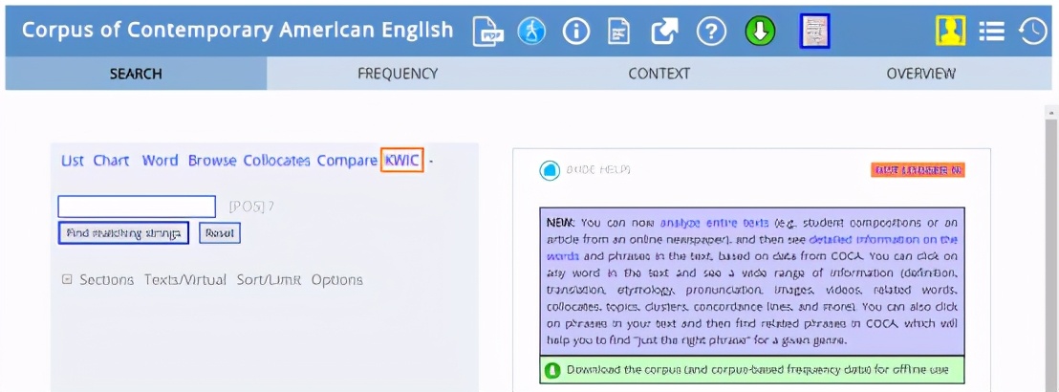Open the blue-bordered document page icon
The width and height of the screenshot is (1059, 392).
[814, 32]
